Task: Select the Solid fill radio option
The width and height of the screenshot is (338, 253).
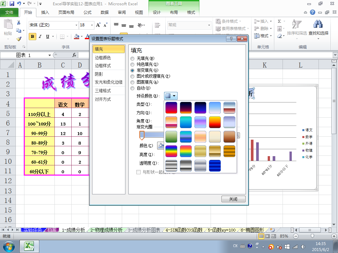Action: [132, 65]
